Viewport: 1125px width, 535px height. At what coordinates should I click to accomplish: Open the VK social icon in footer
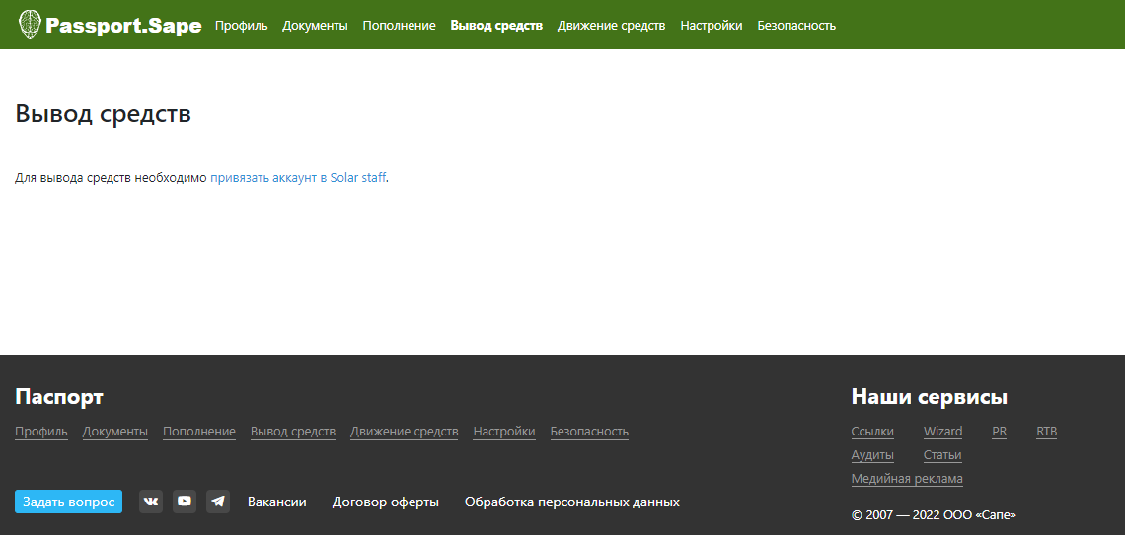point(151,502)
